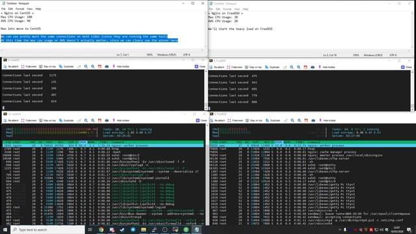Click 'We'll start the heavy load on FreeBSD' text
This screenshot has height=234, width=416.
tap(240, 29)
